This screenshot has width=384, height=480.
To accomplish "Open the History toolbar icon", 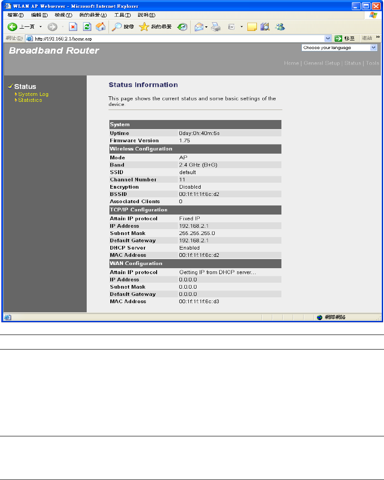I will click(182, 27).
